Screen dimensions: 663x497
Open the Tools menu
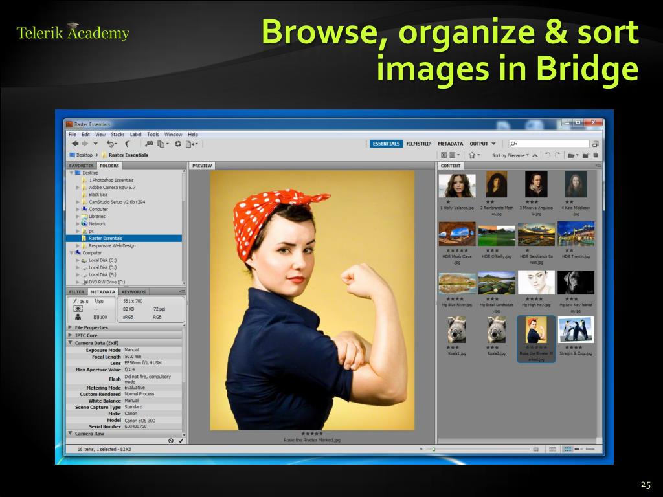153,135
